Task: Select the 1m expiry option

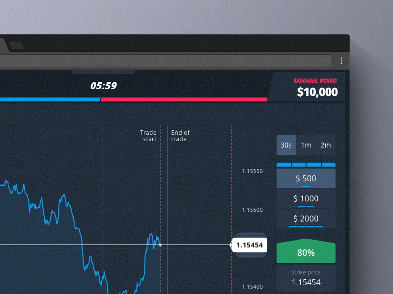Action: (306, 145)
